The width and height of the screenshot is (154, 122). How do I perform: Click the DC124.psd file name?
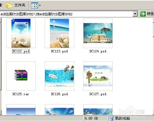point(98,51)
